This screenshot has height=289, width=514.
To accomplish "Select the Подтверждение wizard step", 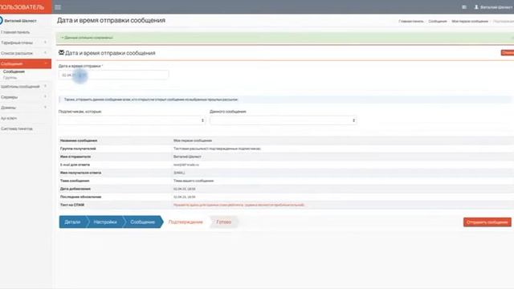I will point(186,222).
